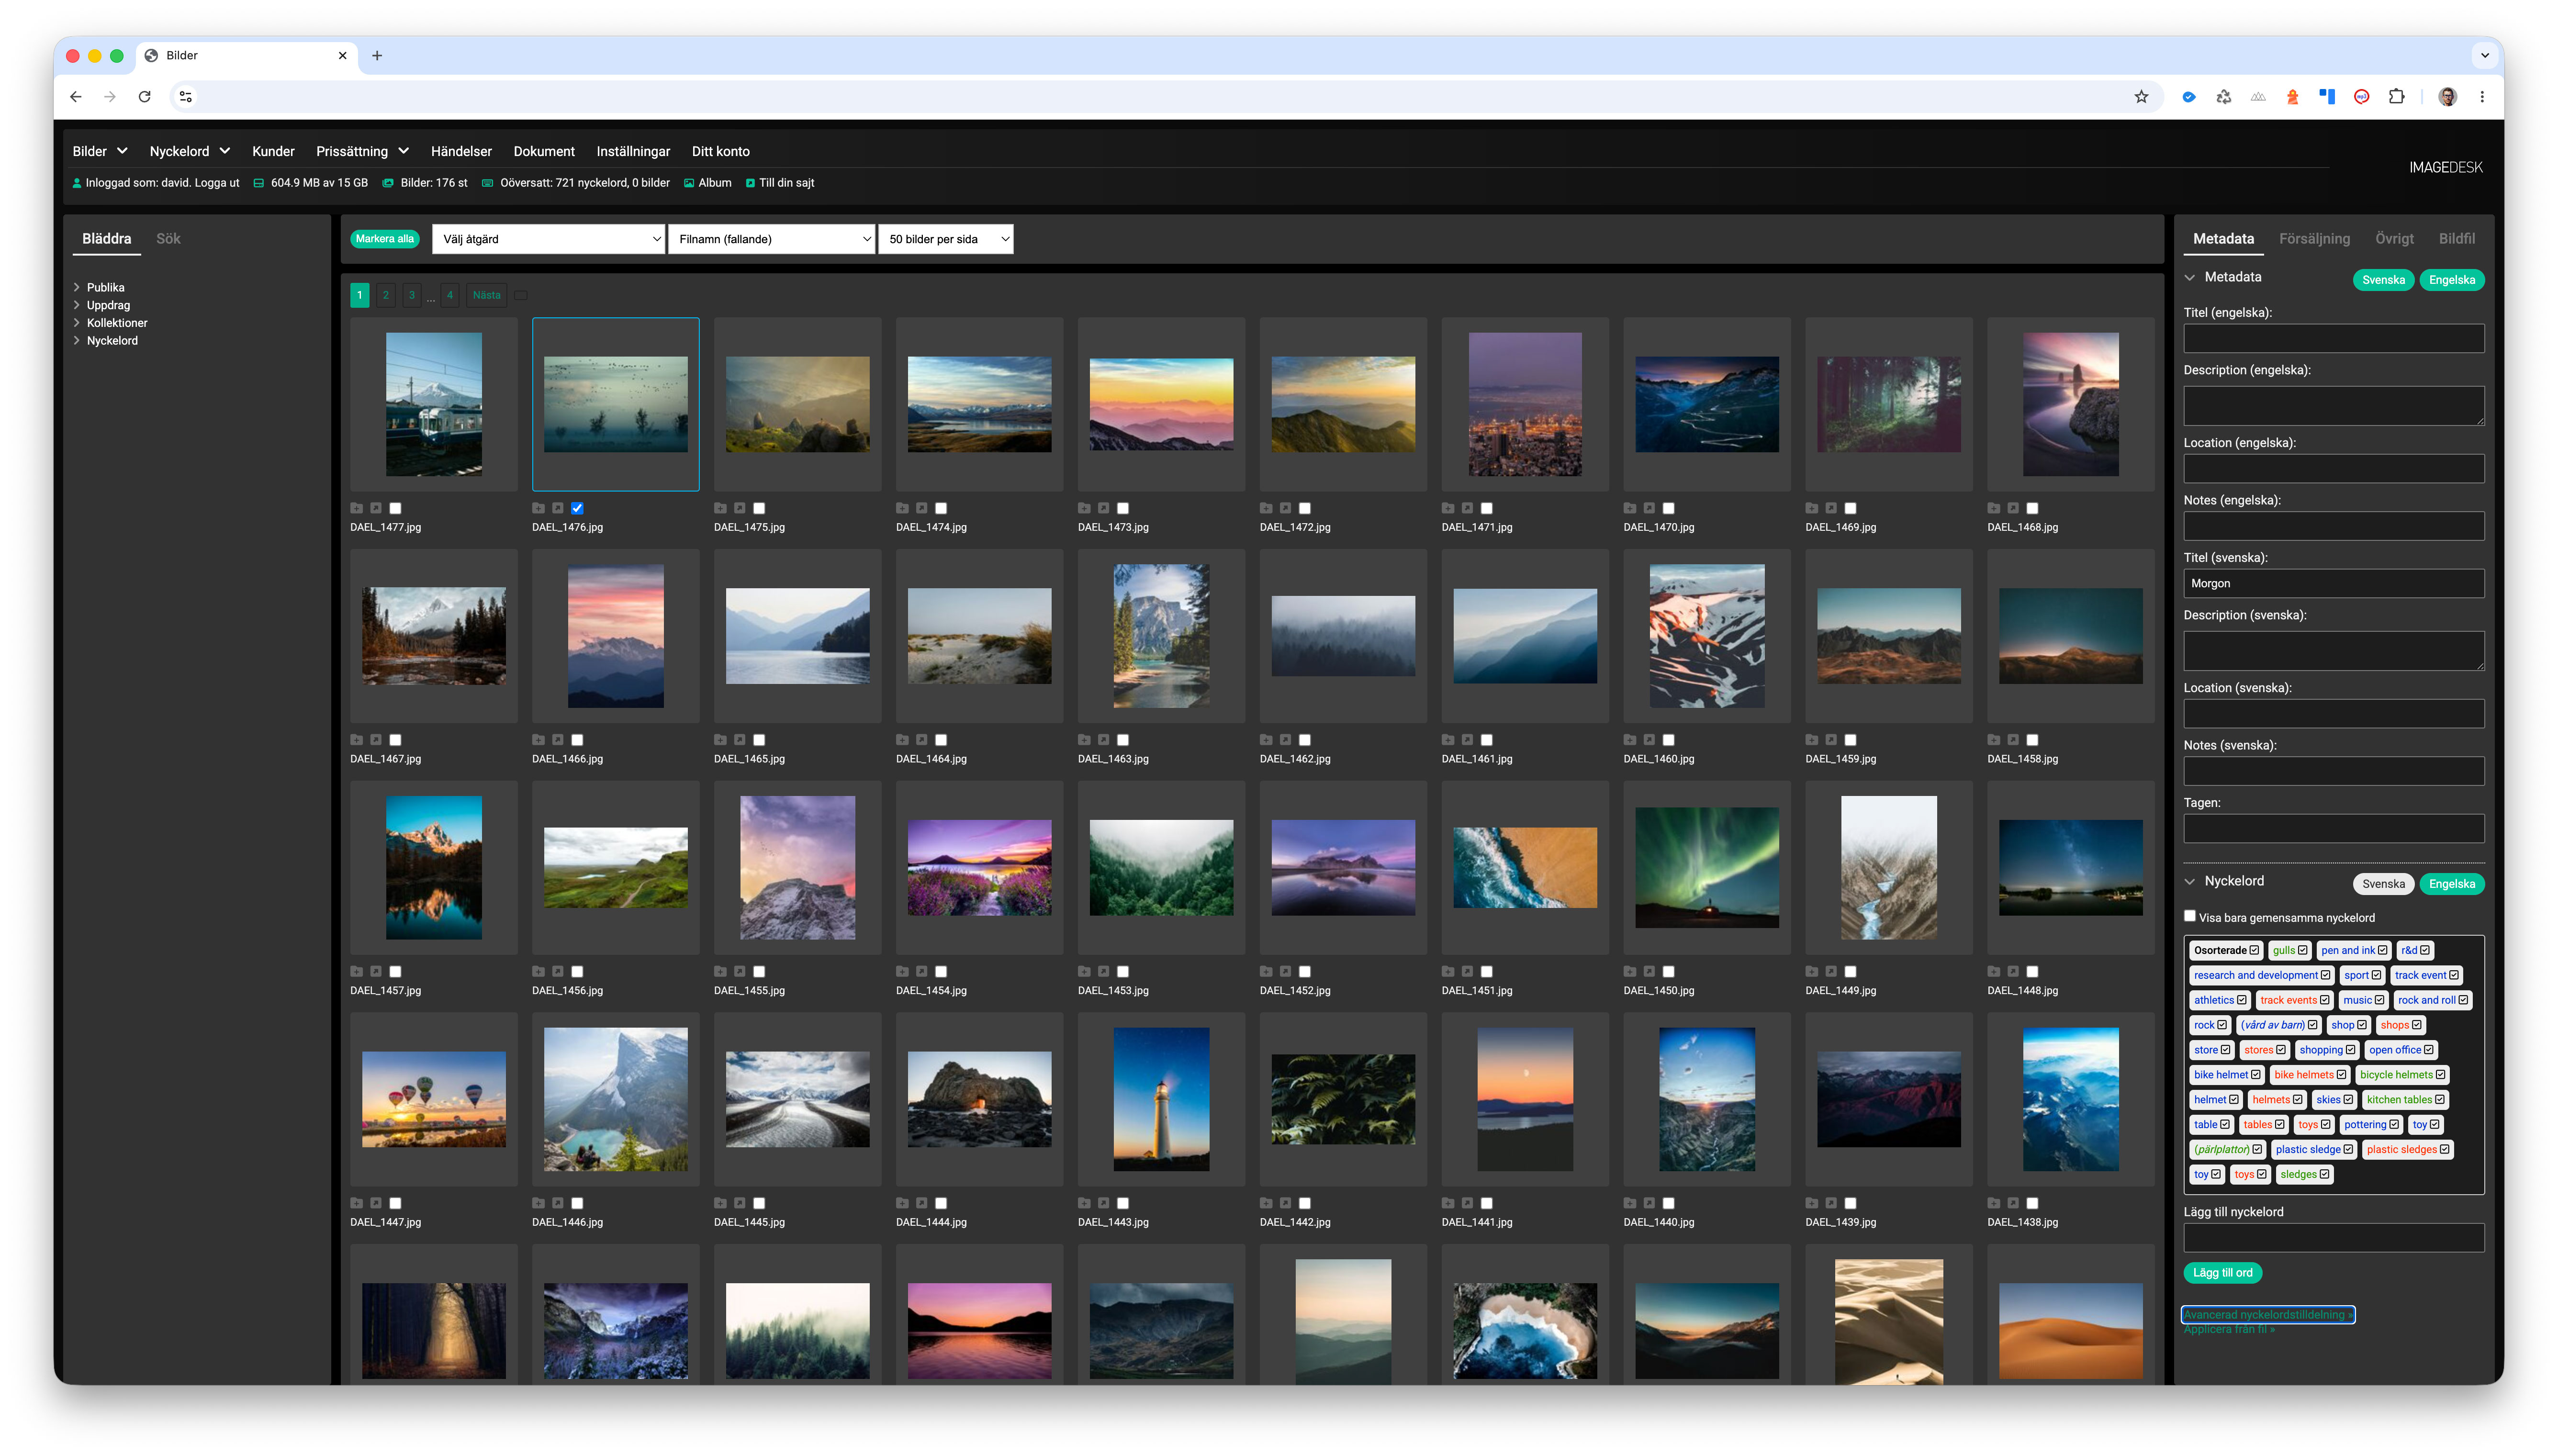This screenshot has height=1456, width=2558.
Task: Go to the Nästa page in pagination
Action: [x=487, y=295]
